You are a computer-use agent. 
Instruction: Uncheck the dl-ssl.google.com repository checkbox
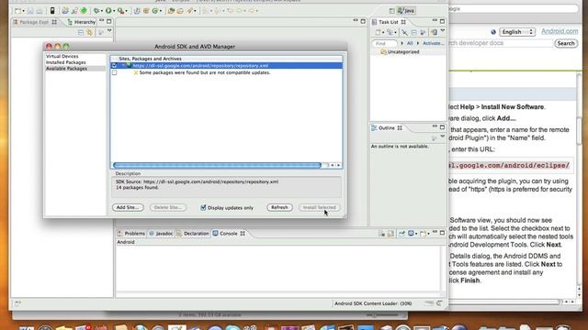pyautogui.click(x=114, y=65)
